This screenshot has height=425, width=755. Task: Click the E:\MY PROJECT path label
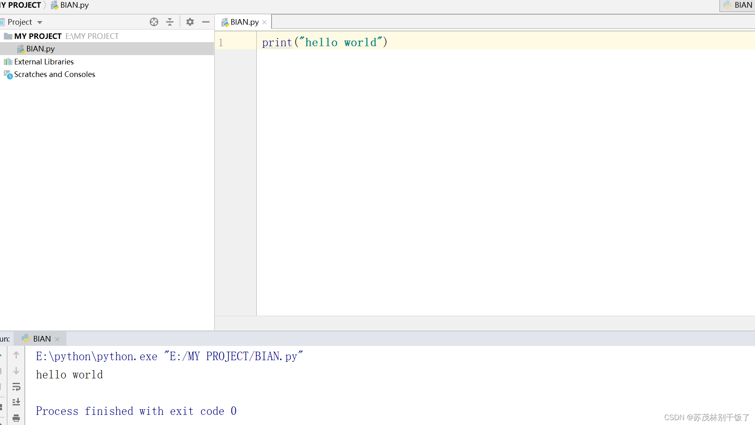coord(92,36)
